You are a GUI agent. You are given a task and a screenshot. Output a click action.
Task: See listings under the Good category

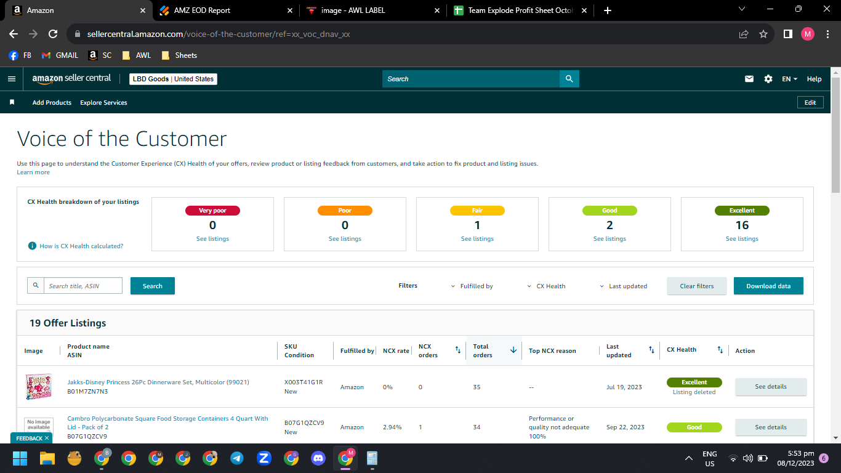pos(610,239)
